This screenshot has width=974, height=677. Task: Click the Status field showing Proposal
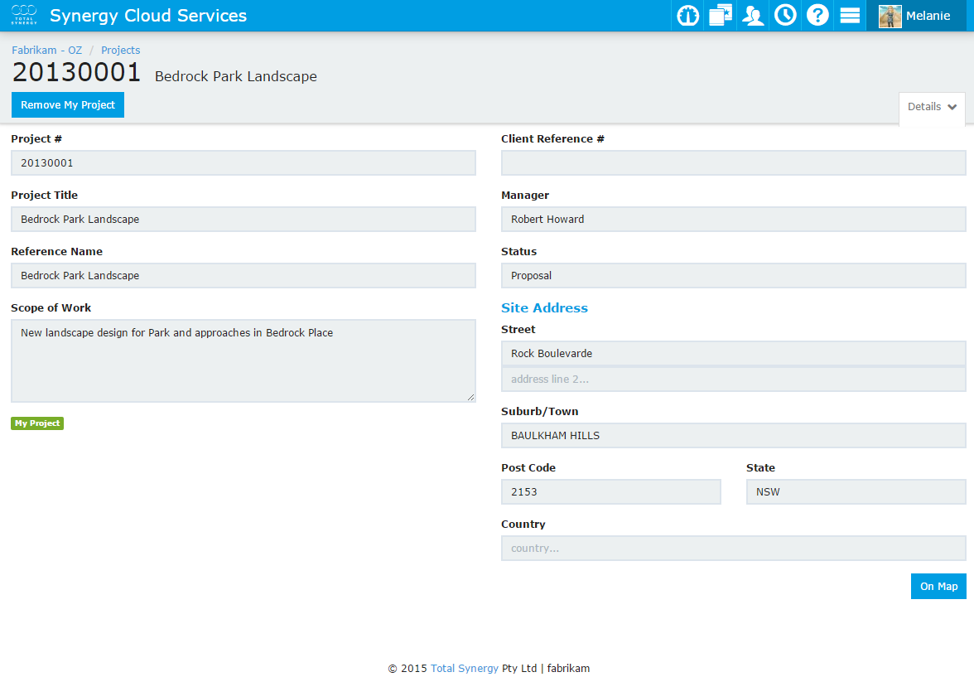pyautogui.click(x=734, y=275)
